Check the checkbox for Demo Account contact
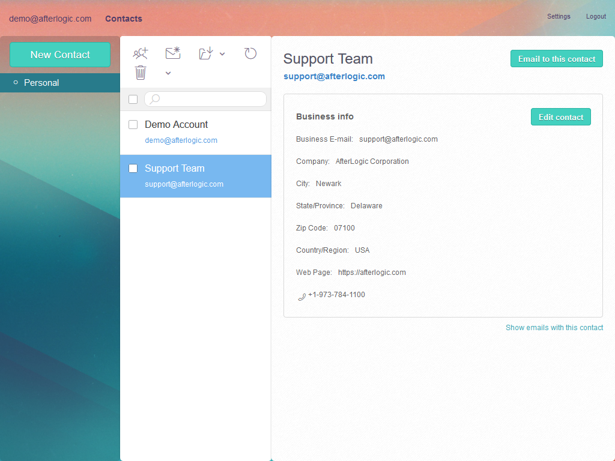Viewport: 615px width, 461px height. (133, 125)
